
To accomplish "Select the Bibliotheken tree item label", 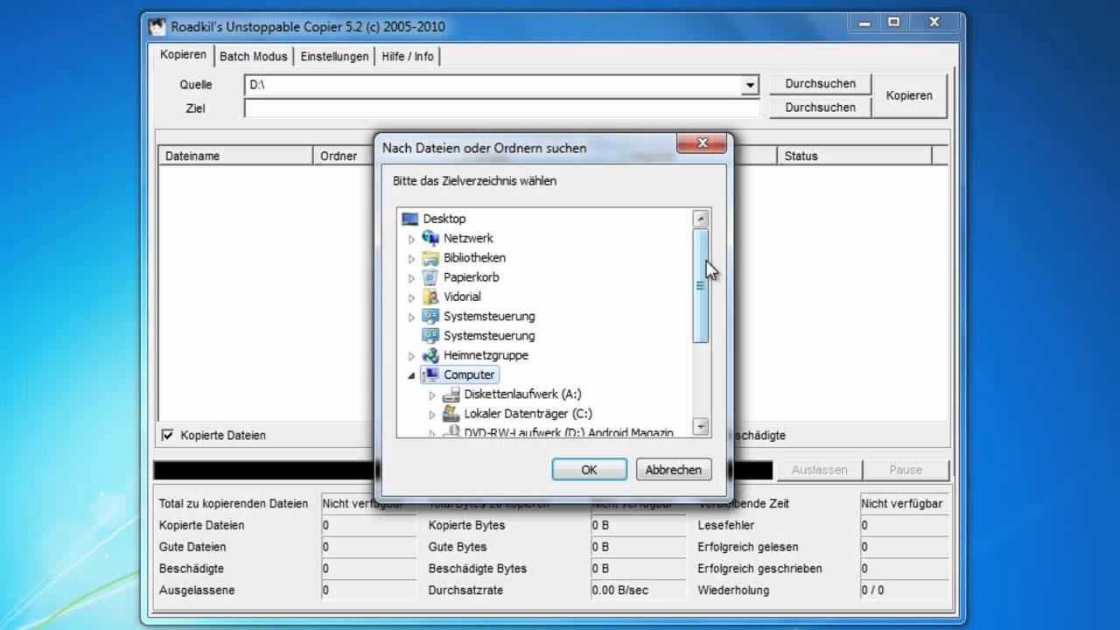I will click(x=474, y=258).
